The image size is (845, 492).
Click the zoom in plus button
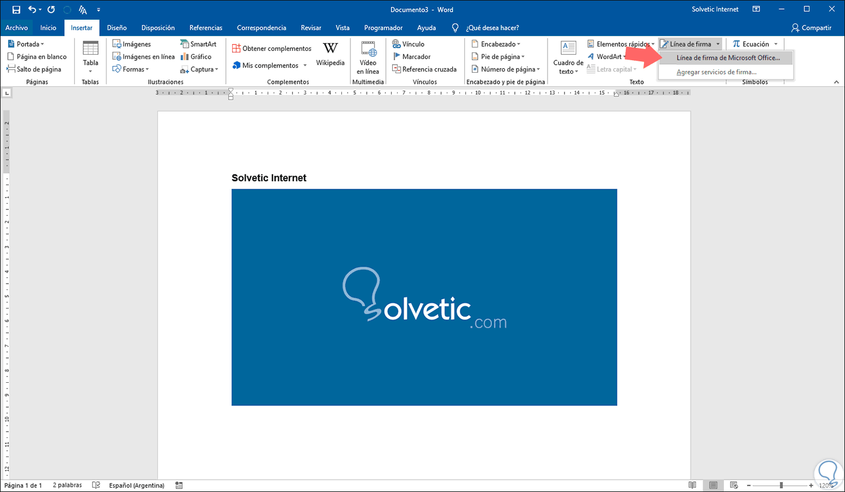[x=811, y=485]
